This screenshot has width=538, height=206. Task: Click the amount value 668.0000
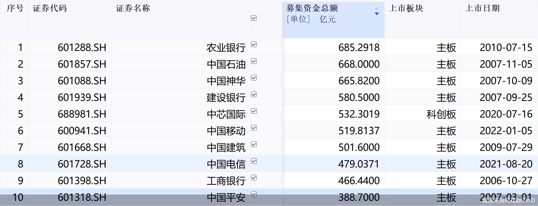[359, 64]
